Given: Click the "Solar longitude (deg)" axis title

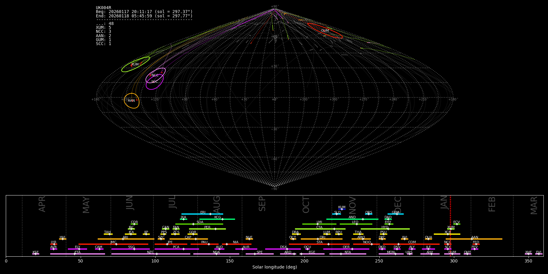Looking at the screenshot, I should pos(274,267).
